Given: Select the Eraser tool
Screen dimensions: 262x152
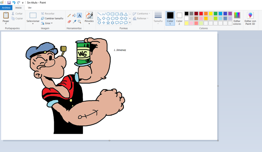Looking at the screenshot, I should tap(69, 22).
